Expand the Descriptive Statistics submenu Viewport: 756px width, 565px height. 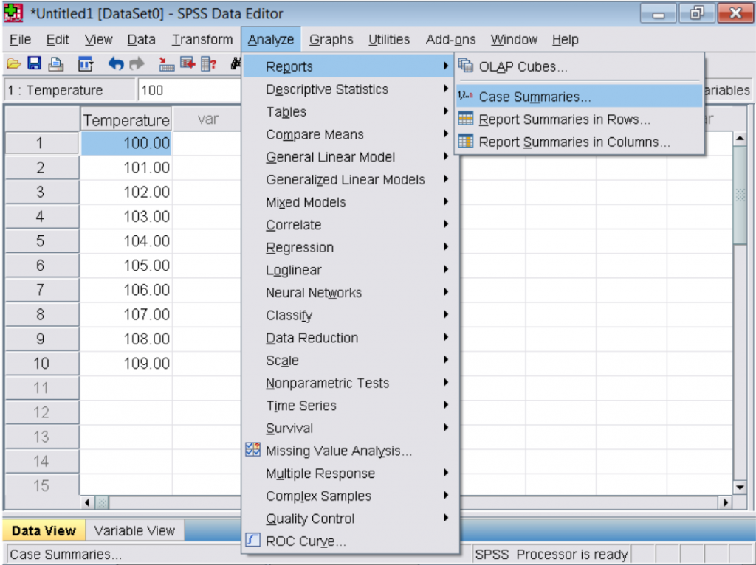[328, 89]
